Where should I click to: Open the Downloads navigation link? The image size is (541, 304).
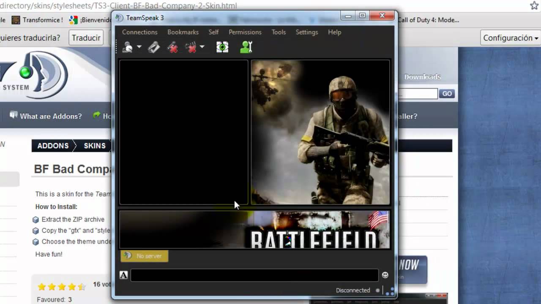click(x=422, y=77)
